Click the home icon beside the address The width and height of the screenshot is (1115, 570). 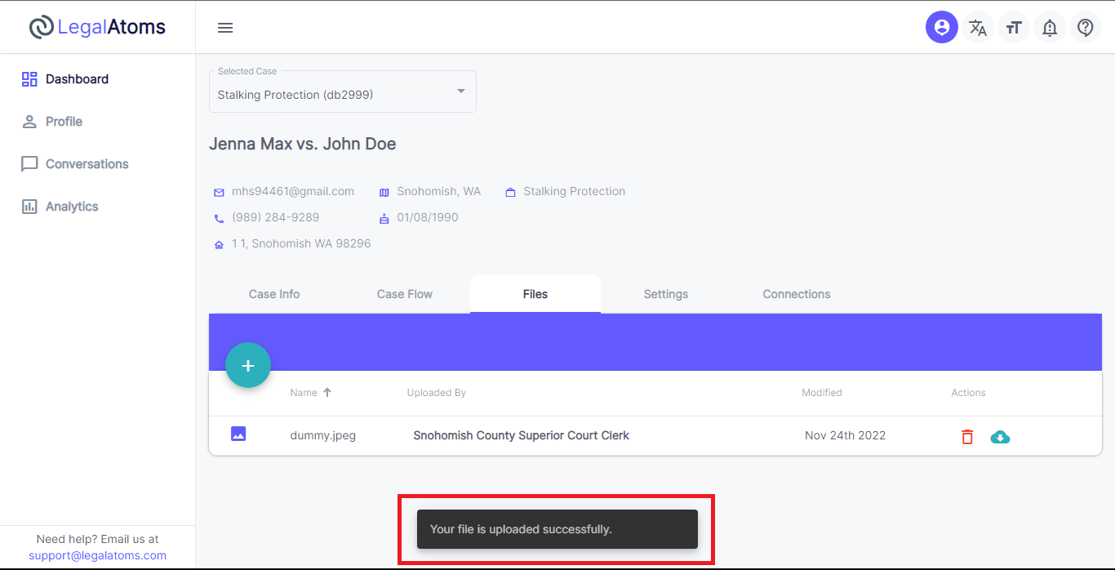click(219, 245)
